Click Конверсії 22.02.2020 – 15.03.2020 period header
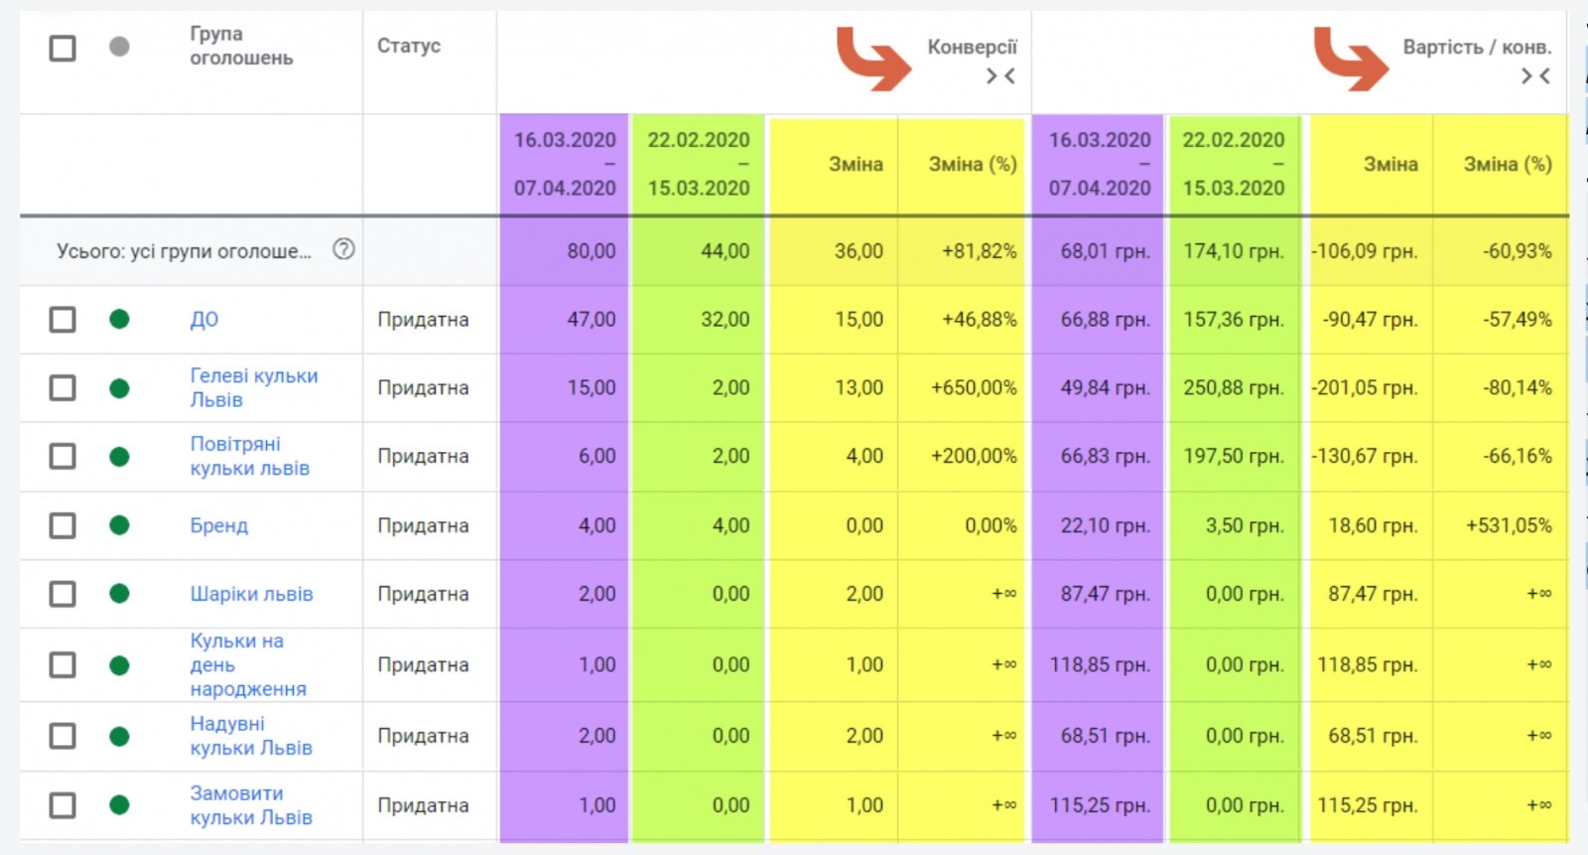Viewport: 1588px width, 855px height. (699, 164)
